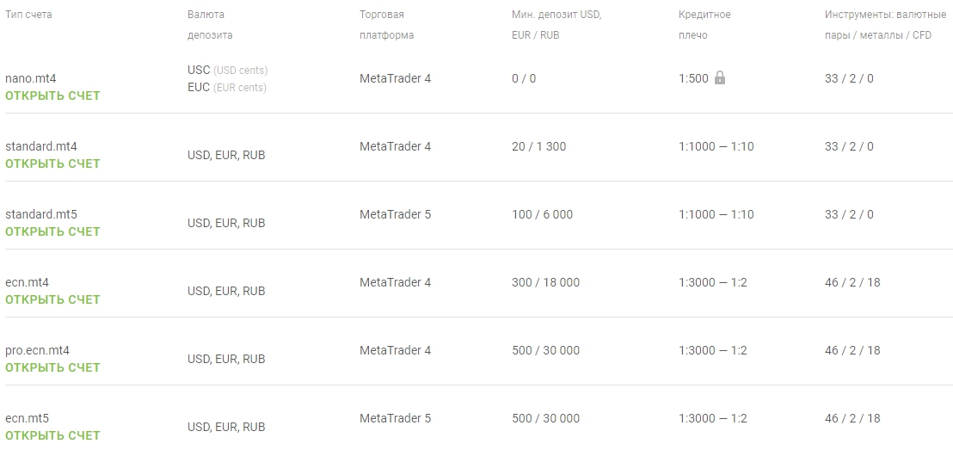Click the 'Мин. депозит' column header
Image resolution: width=953 pixels, height=450 pixels.
click(x=556, y=25)
